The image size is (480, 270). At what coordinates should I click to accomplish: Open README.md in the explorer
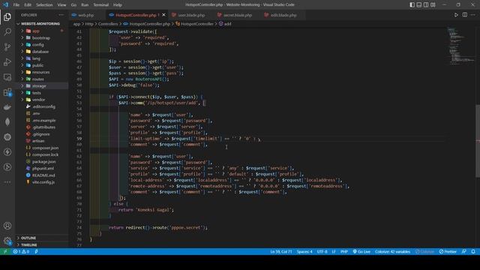(x=43, y=175)
